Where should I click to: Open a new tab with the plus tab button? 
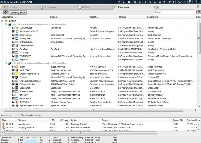[x=156, y=7]
